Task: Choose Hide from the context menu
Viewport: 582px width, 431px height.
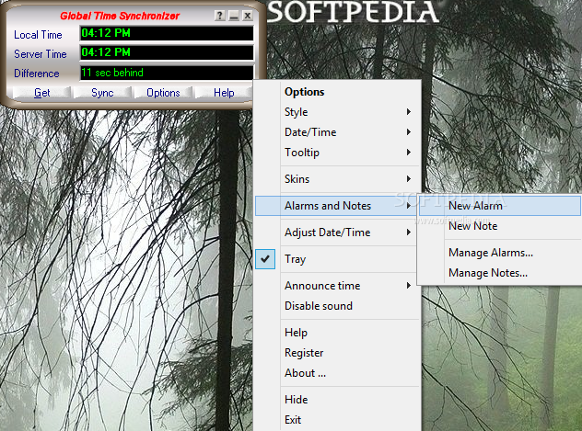Action: coord(338,400)
